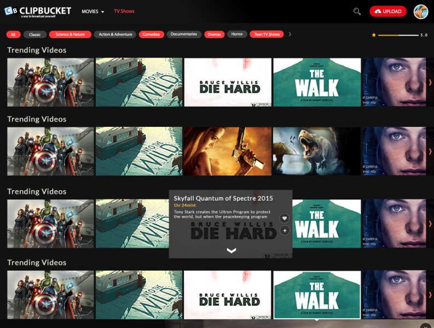Screen dimensions: 434x328
Task: Open blue face poster in first row
Action: tap(395, 82)
